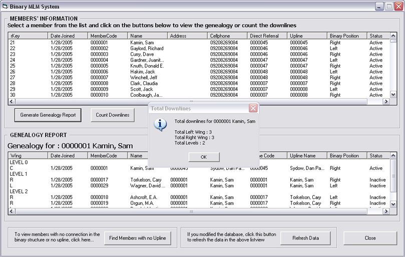
Task: Click the Binary MLM System title bar icon
Action: [x=6, y=7]
